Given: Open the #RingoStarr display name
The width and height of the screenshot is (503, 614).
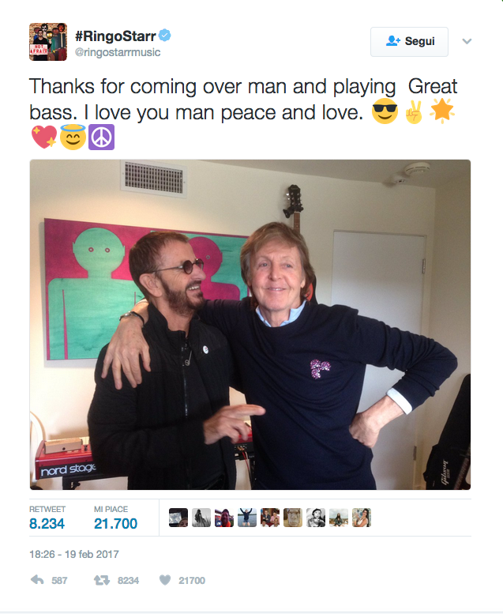Looking at the screenshot, I should pos(115,36).
